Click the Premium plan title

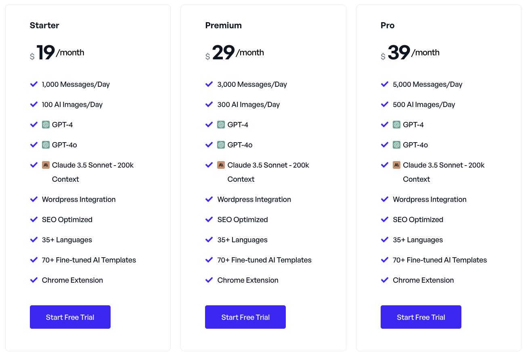223,25
